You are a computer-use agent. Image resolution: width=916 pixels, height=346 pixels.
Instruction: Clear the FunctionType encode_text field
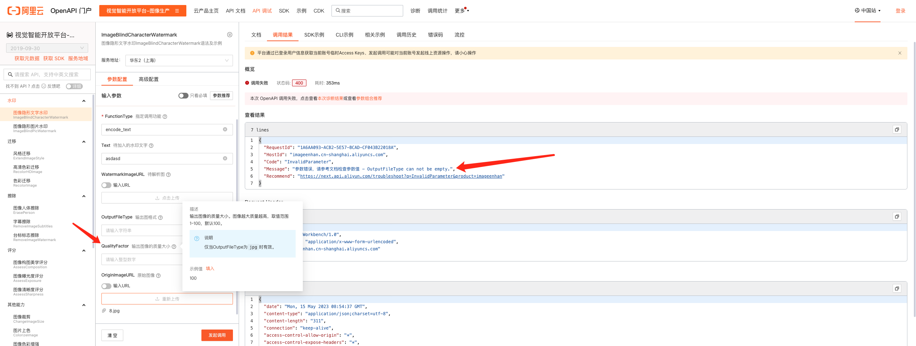[225, 129]
